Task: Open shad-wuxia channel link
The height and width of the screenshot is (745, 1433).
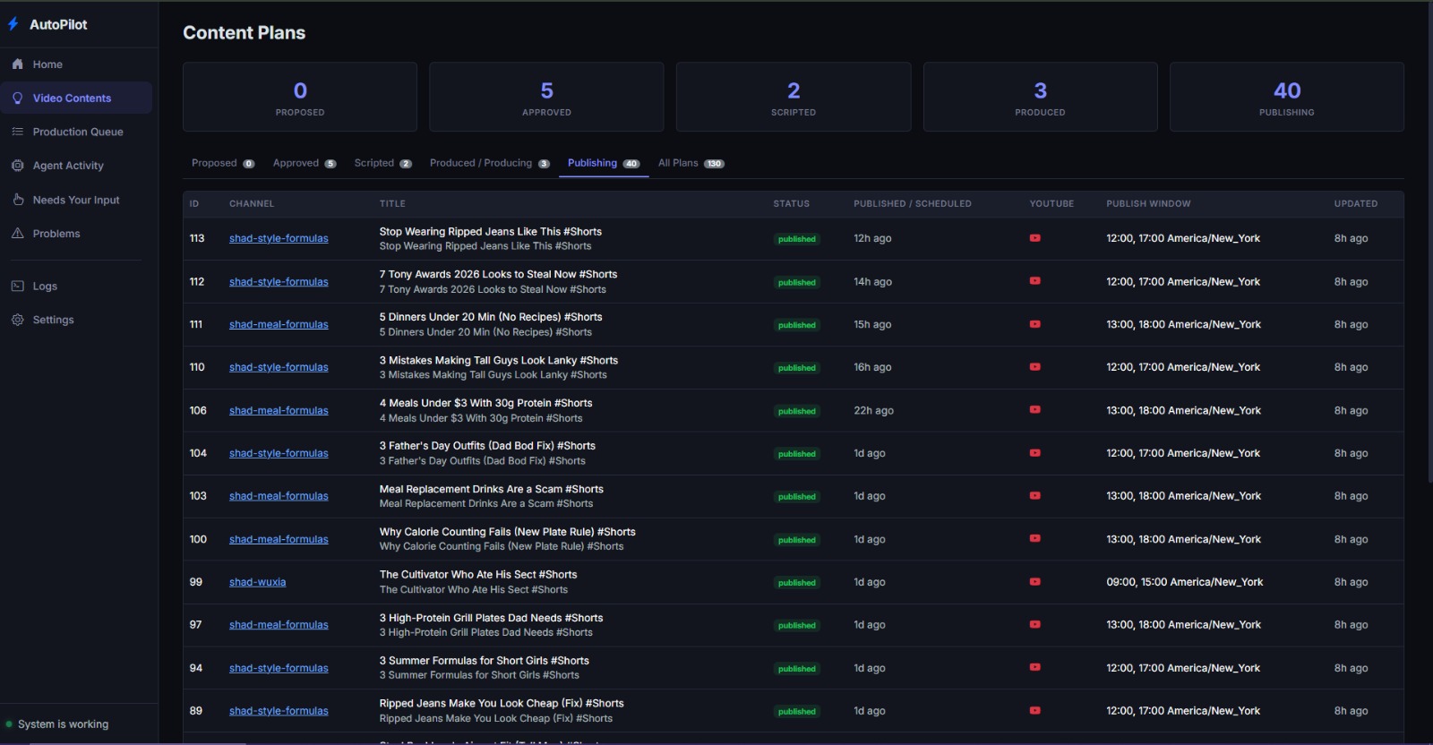Action: [x=258, y=582]
